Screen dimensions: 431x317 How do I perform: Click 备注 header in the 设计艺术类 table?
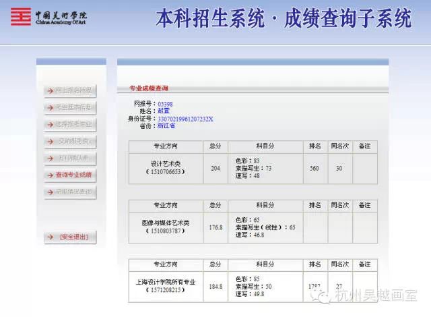click(x=365, y=146)
